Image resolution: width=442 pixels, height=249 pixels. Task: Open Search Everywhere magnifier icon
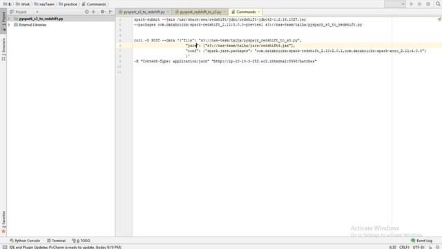pyautogui.click(x=438, y=4)
